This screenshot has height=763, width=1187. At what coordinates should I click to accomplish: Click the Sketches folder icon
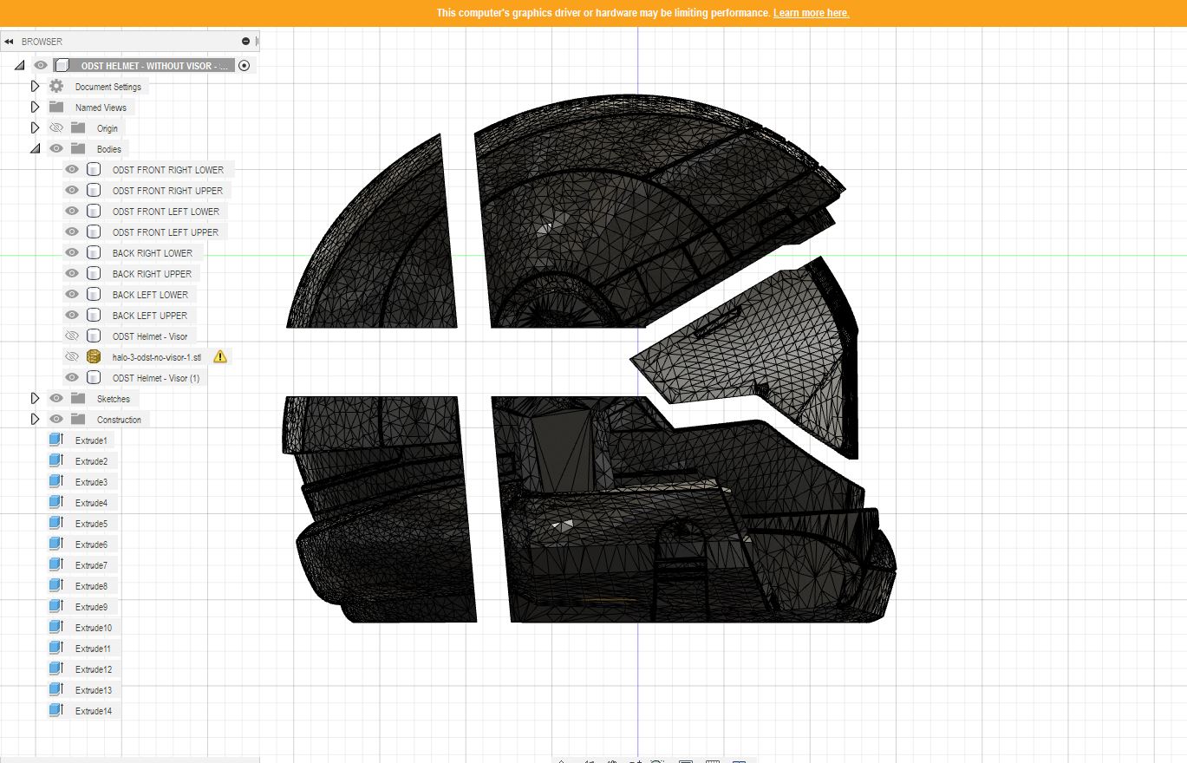tap(78, 399)
